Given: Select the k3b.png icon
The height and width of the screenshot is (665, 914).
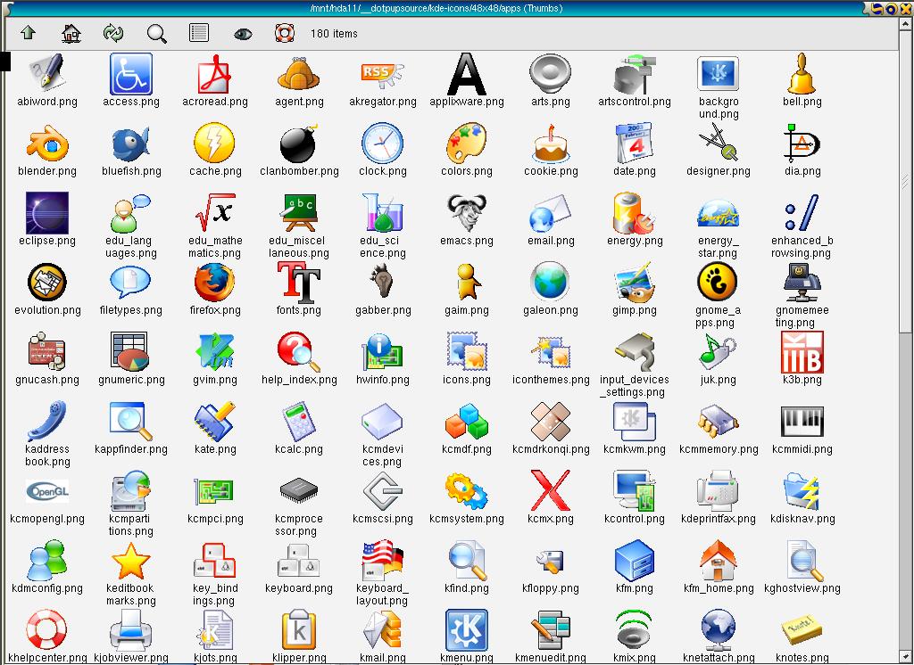Looking at the screenshot, I should pyautogui.click(x=802, y=352).
